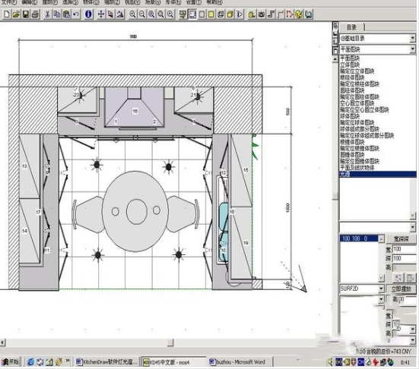Click the New file icon in the toolbar

click(x=7, y=14)
